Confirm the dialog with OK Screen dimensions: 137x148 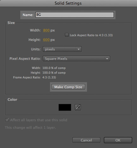coord(118,140)
